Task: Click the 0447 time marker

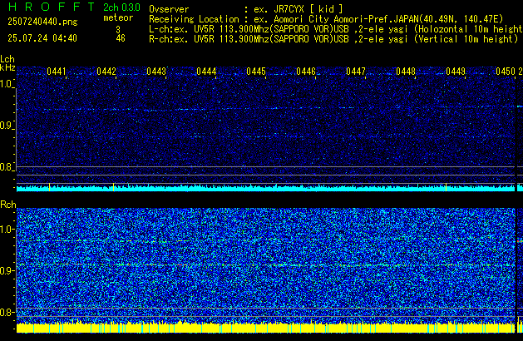Action: click(356, 72)
